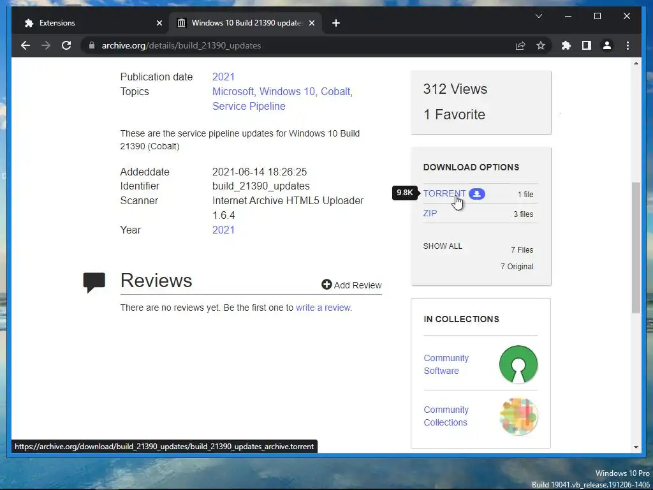The height and width of the screenshot is (490, 653).
Task: Click the Community Collections colorful thumbnail
Action: 518,416
